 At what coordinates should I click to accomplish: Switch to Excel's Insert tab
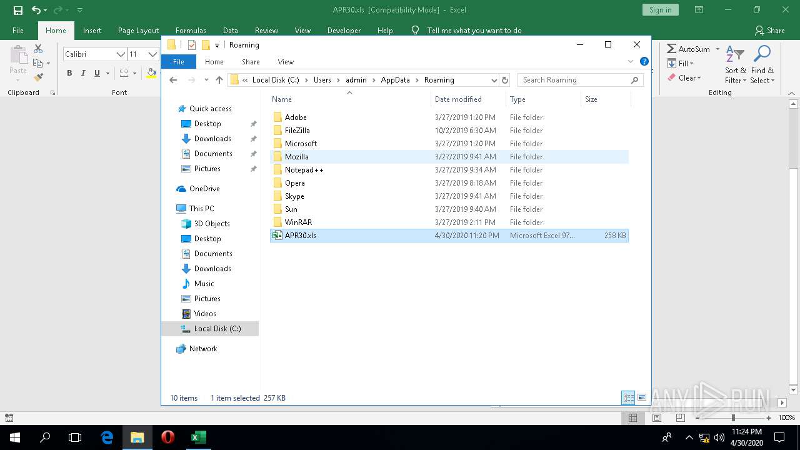point(92,30)
